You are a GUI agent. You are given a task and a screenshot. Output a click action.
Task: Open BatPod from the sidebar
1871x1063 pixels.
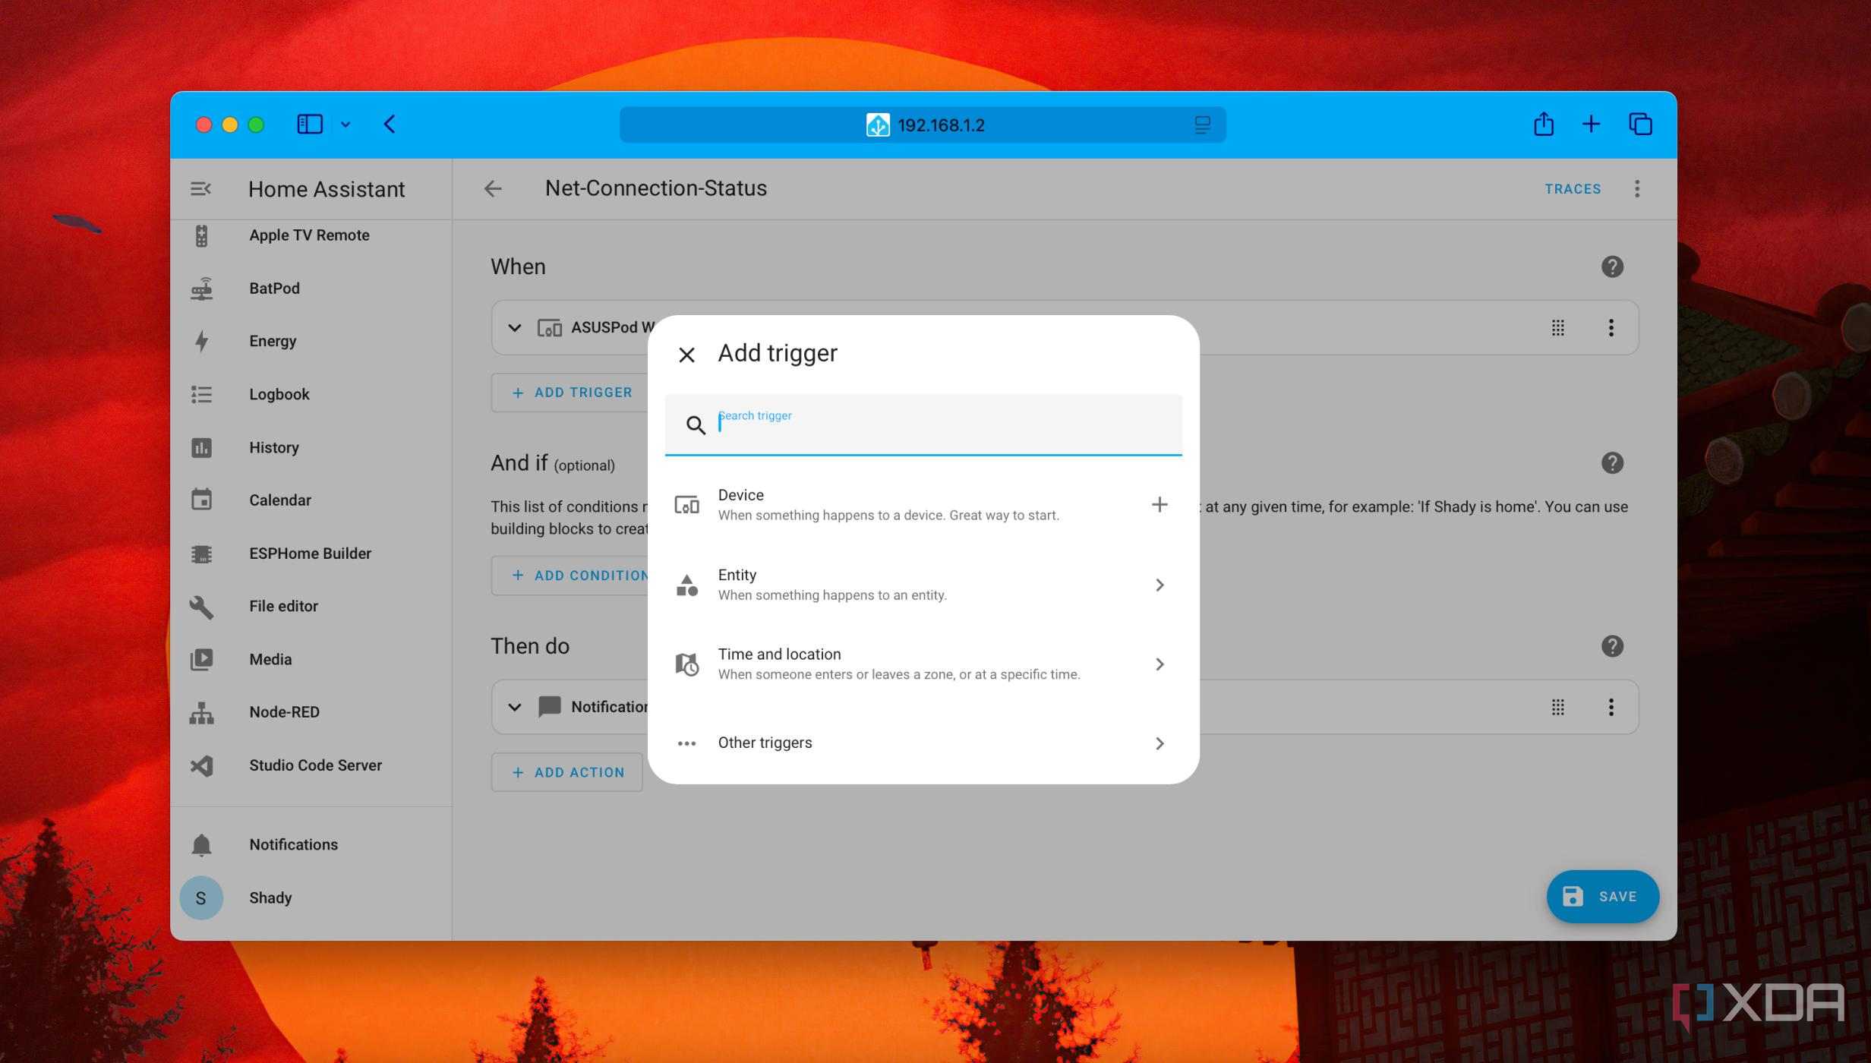click(311, 289)
